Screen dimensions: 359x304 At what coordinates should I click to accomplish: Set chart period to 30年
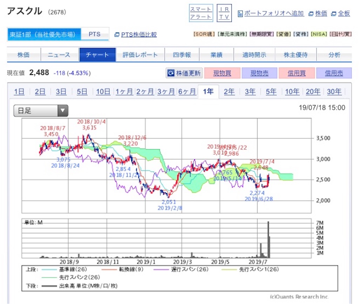tap(334, 91)
